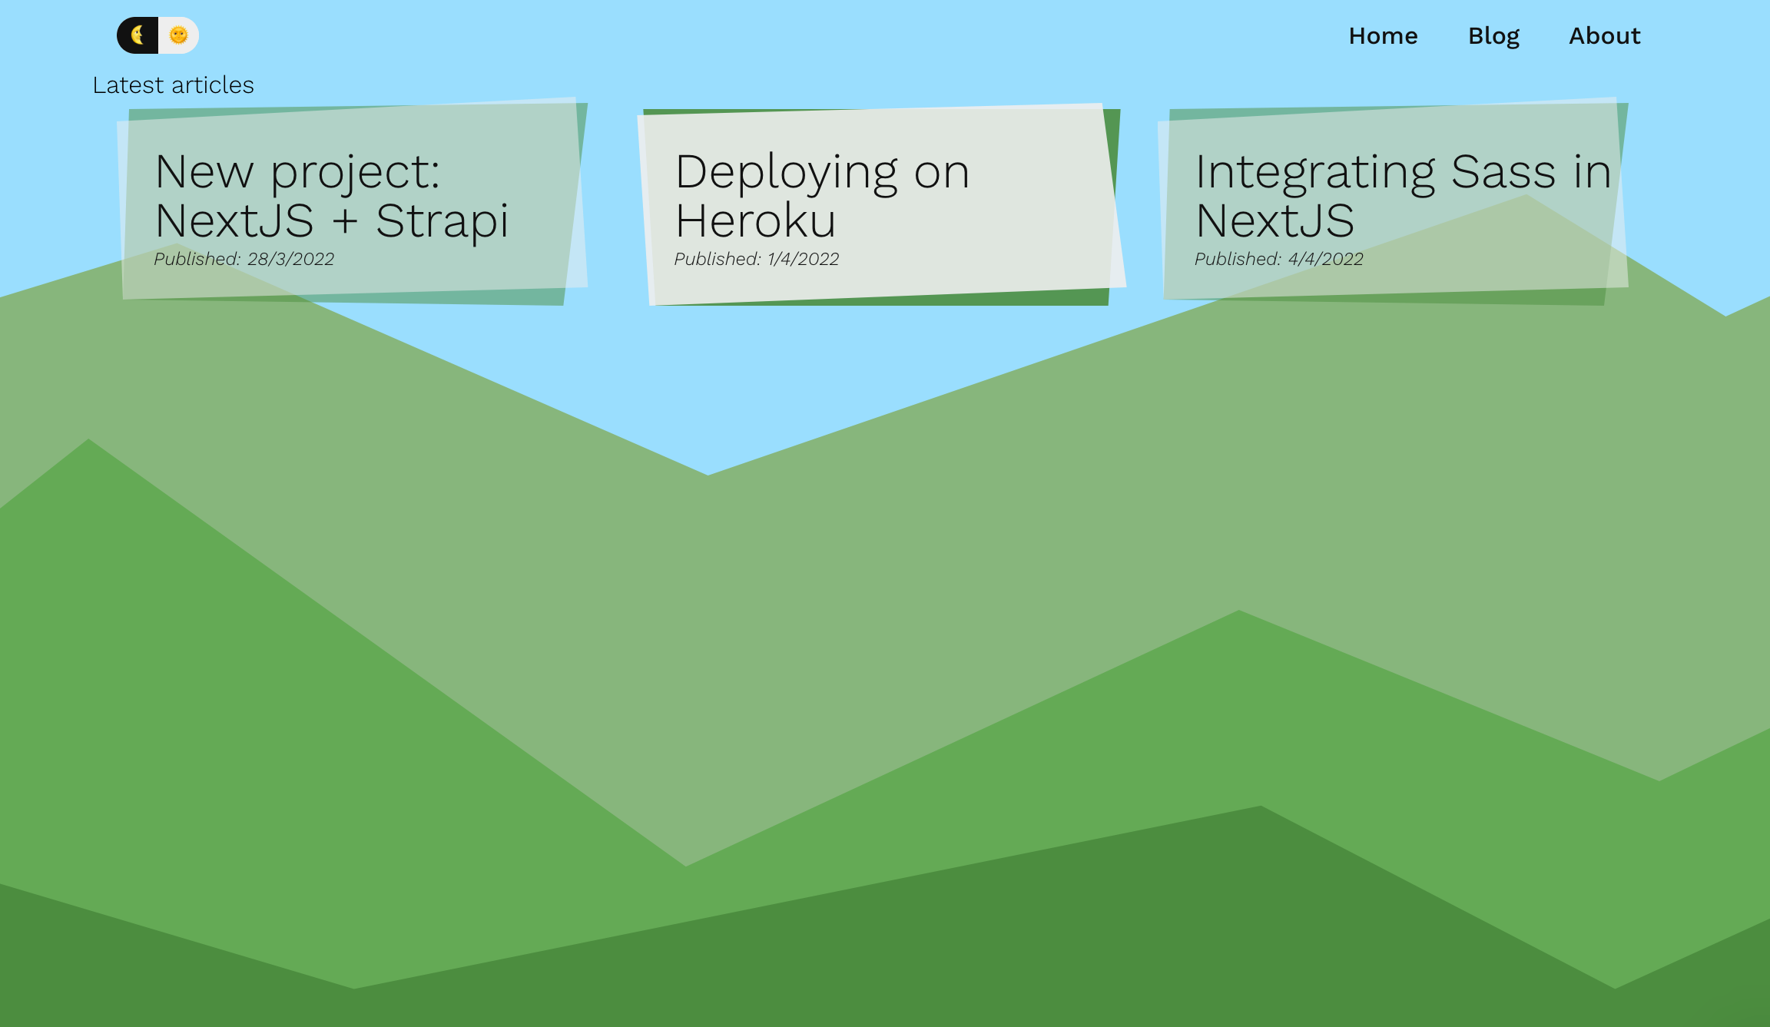Click "Published: 1/4/2022" date text

pyautogui.click(x=757, y=260)
